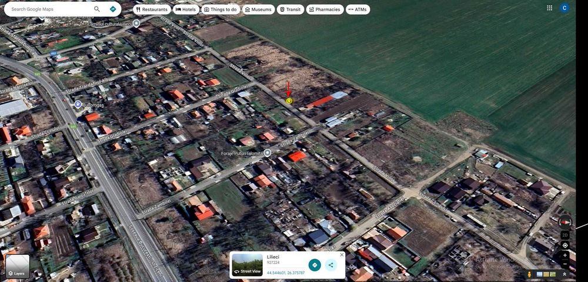The height and width of the screenshot is (282, 588).
Task: Open the Bulromgas place pin
Action: tap(78, 104)
